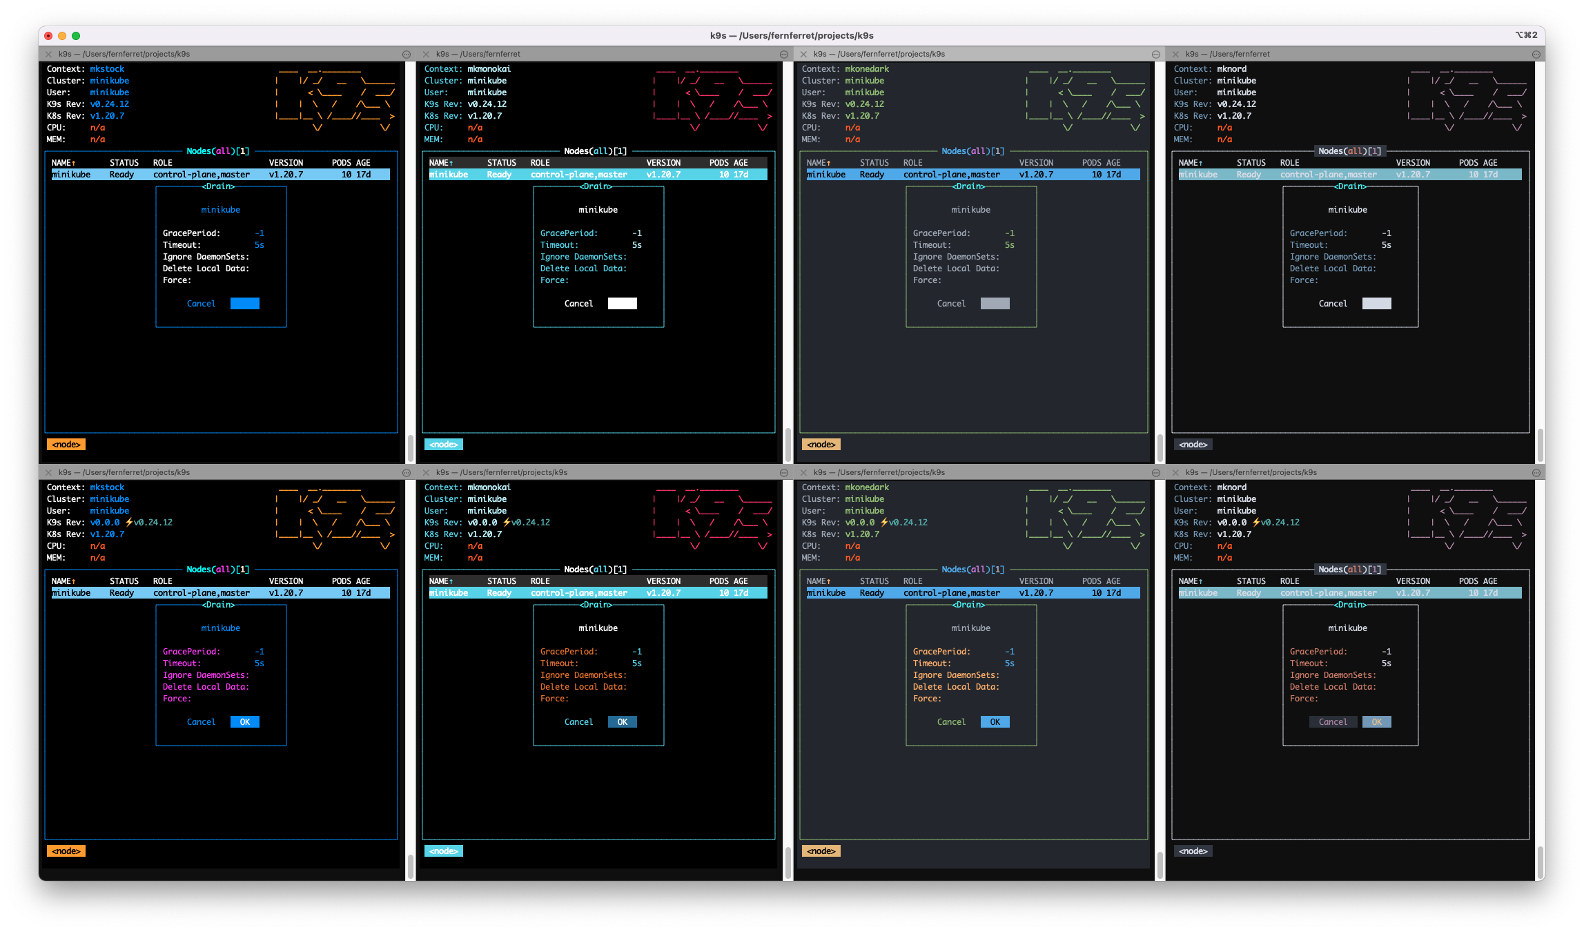Viewport: 1584px width, 932px height.
Task: Confirm OK in the lower mkmonokai Drain dialog
Action: click(x=623, y=722)
